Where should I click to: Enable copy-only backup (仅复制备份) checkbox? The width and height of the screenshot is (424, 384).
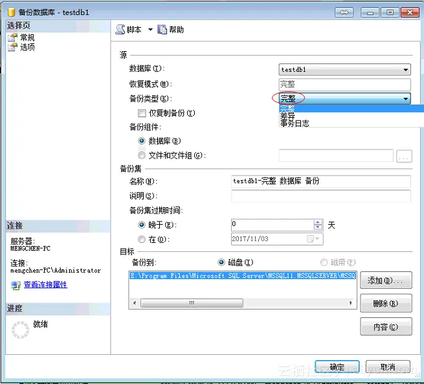(142, 113)
